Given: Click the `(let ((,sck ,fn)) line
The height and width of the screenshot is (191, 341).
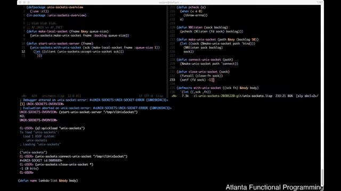Looking at the screenshot, I should click(196, 92).
